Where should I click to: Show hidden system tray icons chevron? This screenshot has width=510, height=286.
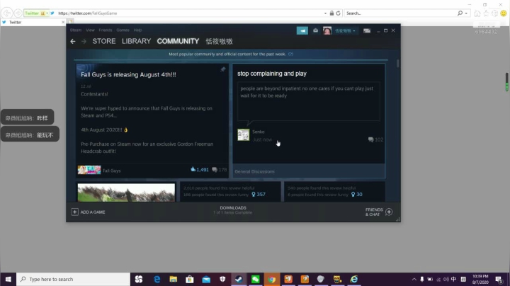click(414, 279)
